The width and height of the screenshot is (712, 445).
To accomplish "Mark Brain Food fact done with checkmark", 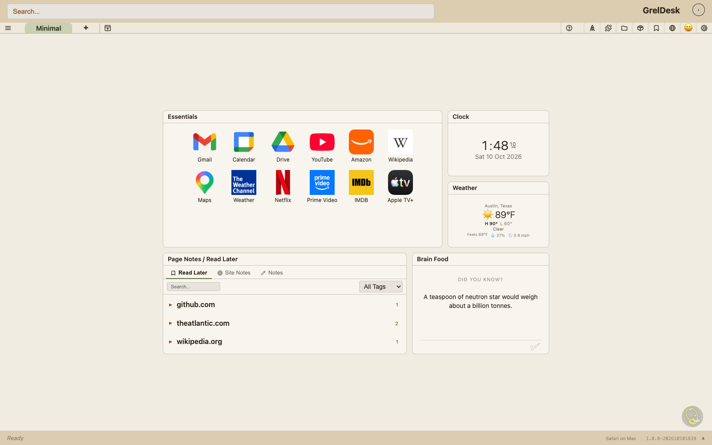I will [535, 347].
